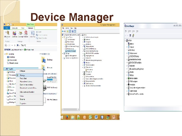
Task: Open the Desktop folder under Folders
Action: [44, 60]
